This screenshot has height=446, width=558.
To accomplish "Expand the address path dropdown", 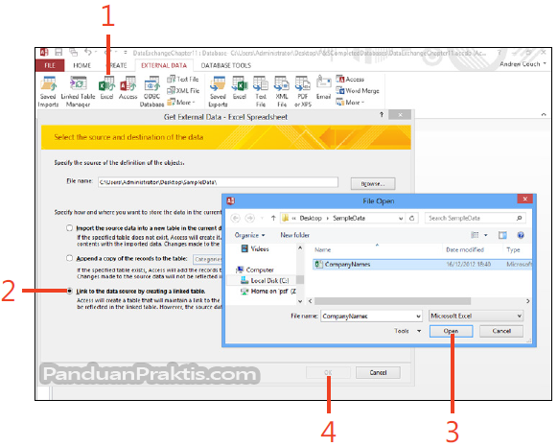I will [x=401, y=218].
